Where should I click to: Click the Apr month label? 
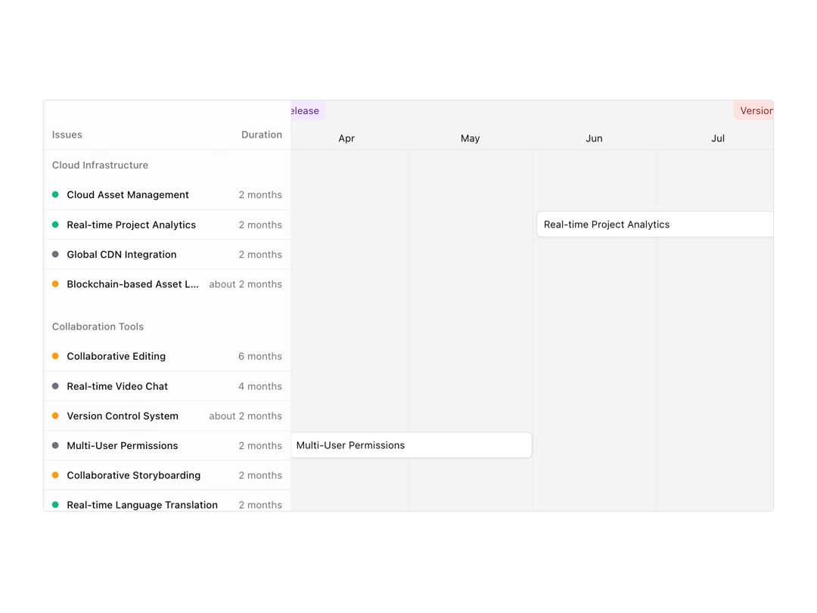tap(346, 138)
